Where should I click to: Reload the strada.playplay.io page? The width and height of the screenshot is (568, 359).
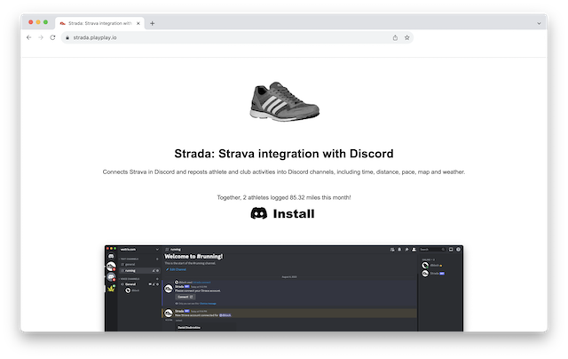52,37
